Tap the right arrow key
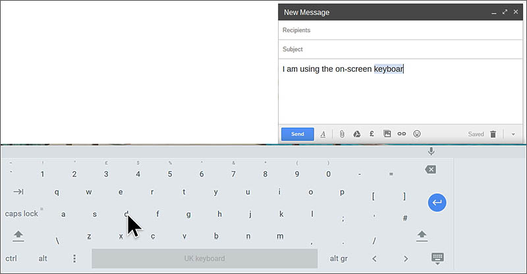 (406, 259)
